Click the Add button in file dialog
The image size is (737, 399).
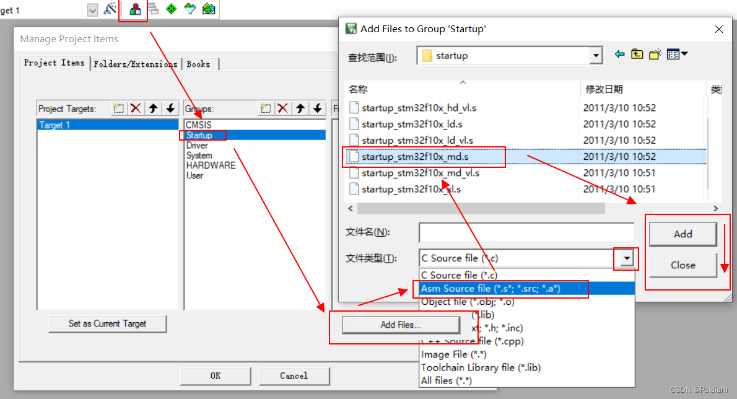pyautogui.click(x=683, y=234)
